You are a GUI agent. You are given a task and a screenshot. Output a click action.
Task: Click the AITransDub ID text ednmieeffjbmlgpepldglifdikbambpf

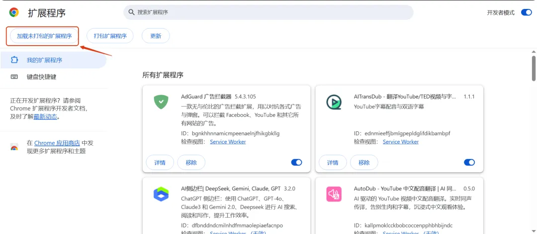click(x=408, y=133)
